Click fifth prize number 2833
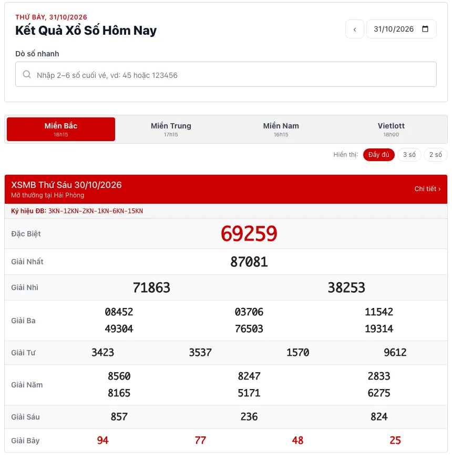The height and width of the screenshot is (458, 452). click(379, 376)
